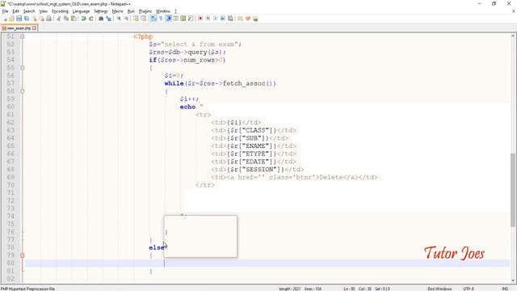517x291 pixels.
Task: Click PHP Hypertext Preprocessor file status text
Action: pos(27,289)
